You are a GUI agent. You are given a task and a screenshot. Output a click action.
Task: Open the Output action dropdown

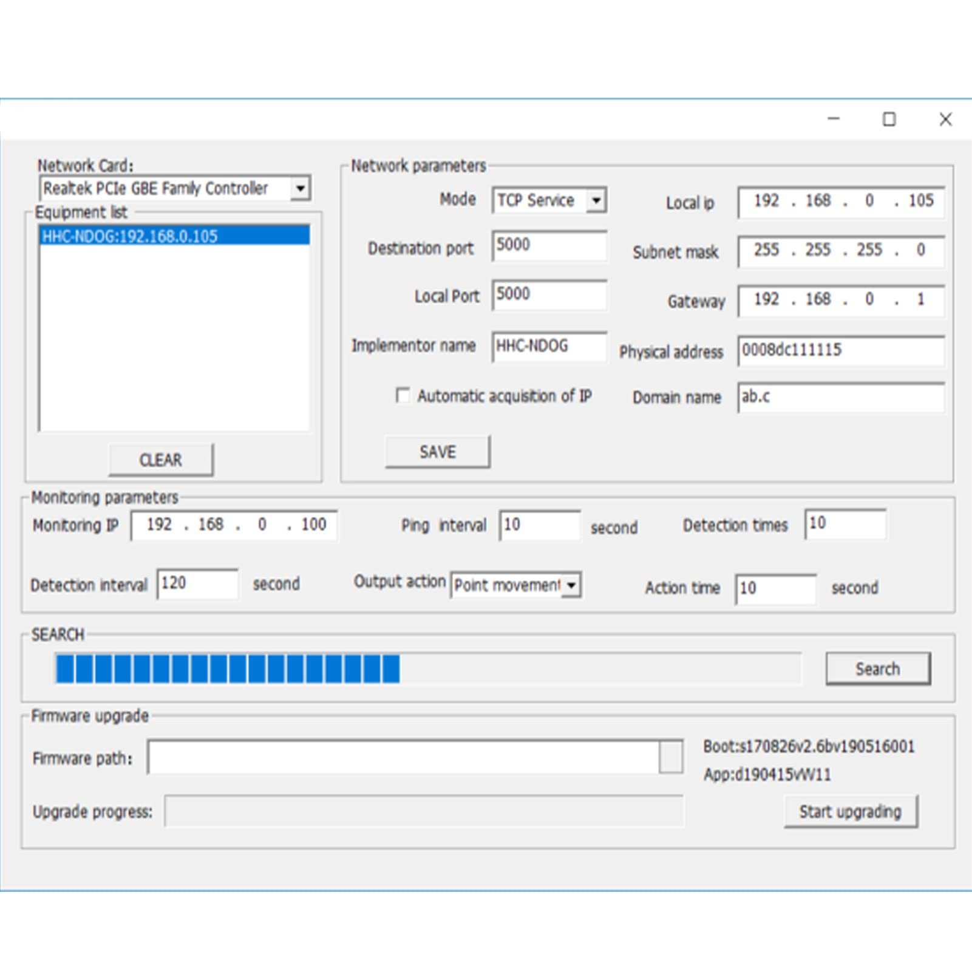pyautogui.click(x=516, y=585)
